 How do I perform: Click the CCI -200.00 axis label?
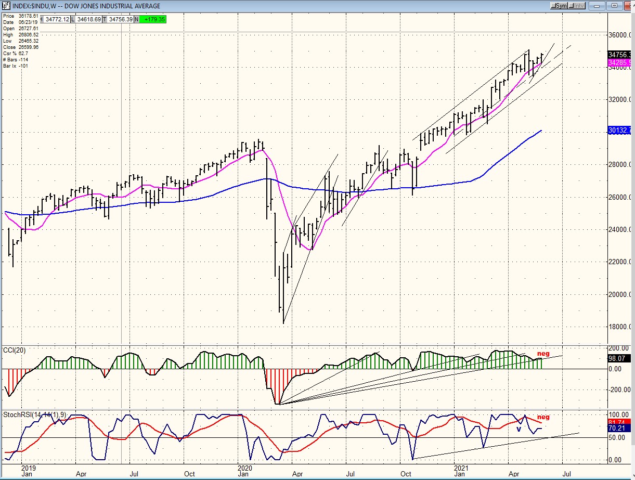620,390
